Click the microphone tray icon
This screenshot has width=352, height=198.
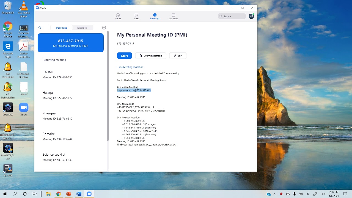[x=295, y=194]
